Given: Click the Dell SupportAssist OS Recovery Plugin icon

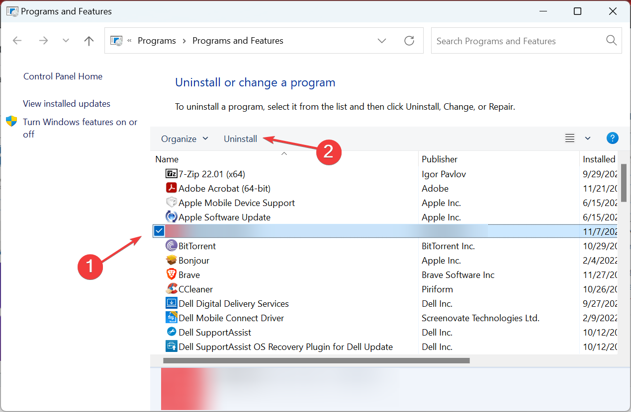Looking at the screenshot, I should pos(171,346).
